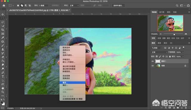Toggle Add to selection mode button

coord(22,5)
